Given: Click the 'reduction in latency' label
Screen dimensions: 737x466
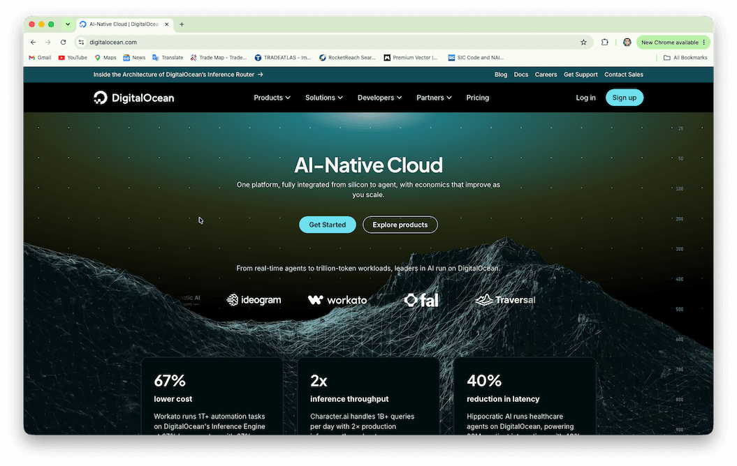Looking at the screenshot, I should pos(503,399).
